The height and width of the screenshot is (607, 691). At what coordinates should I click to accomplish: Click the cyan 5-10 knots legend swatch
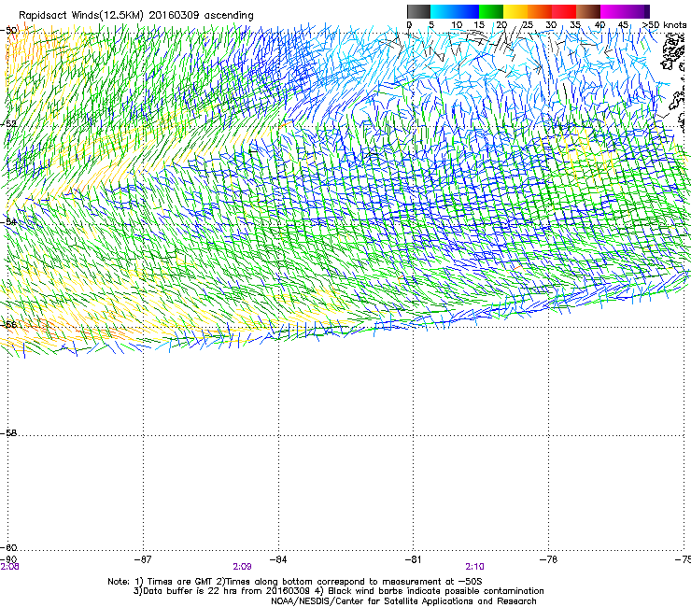tap(443, 11)
